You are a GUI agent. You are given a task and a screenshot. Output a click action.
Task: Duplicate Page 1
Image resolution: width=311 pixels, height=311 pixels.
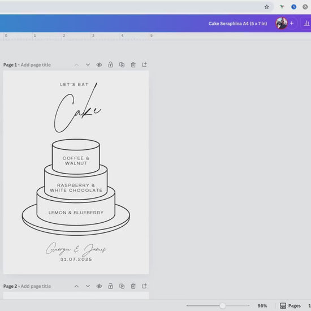(x=122, y=64)
